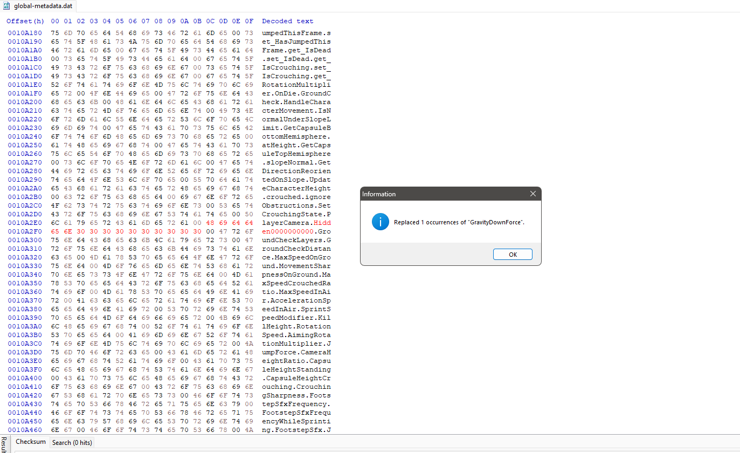This screenshot has height=453, width=740.
Task: Select offset row 0010A2E0
Action: tap(26, 223)
